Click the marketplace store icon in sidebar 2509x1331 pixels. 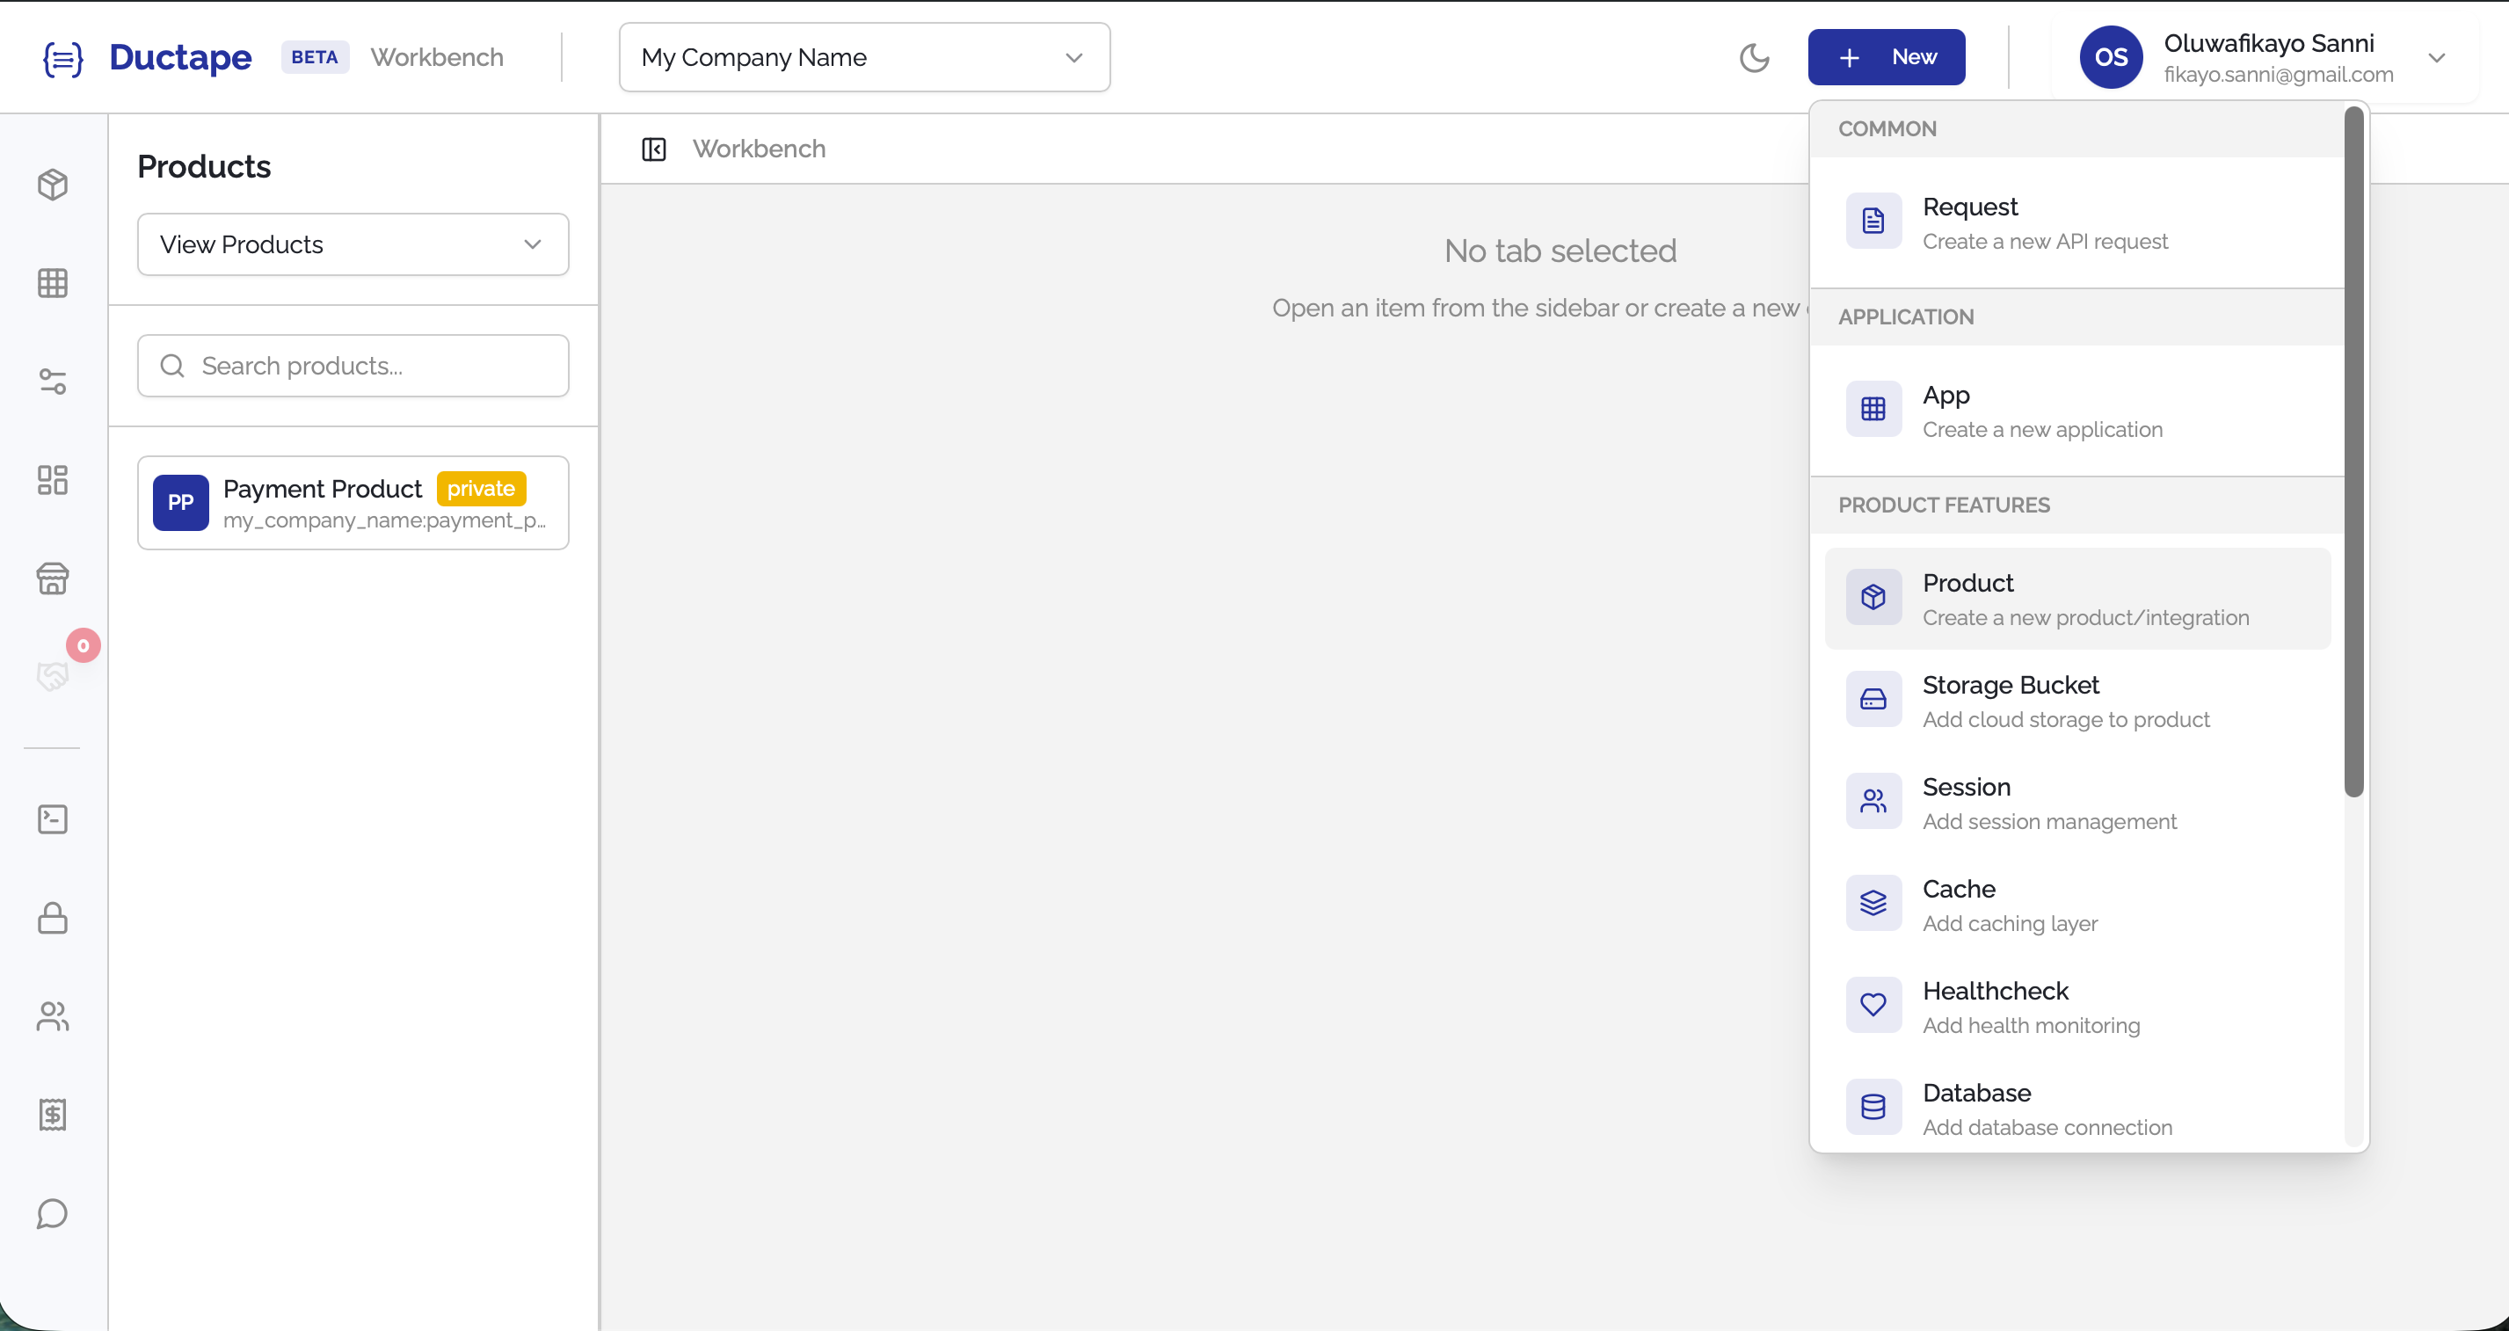coord(53,578)
